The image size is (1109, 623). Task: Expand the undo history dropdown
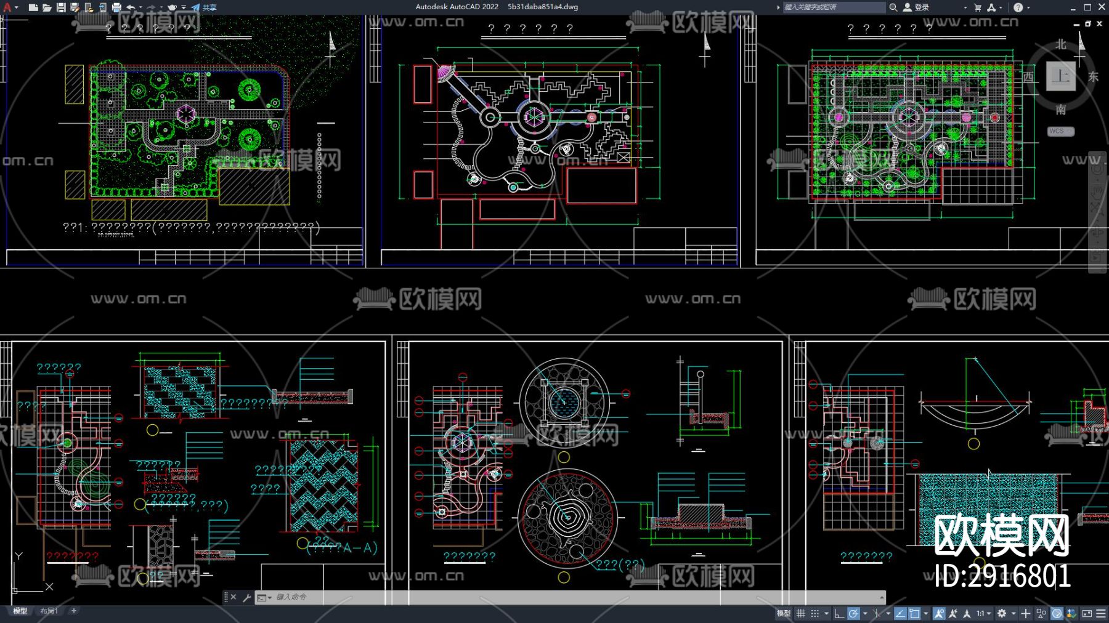click(x=140, y=7)
